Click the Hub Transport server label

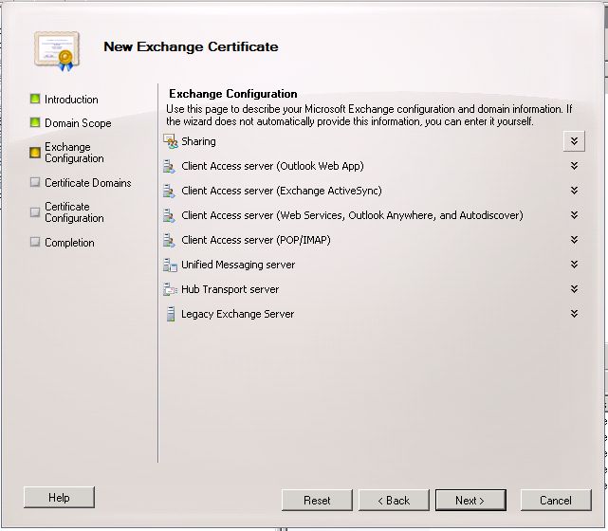pyautogui.click(x=230, y=289)
